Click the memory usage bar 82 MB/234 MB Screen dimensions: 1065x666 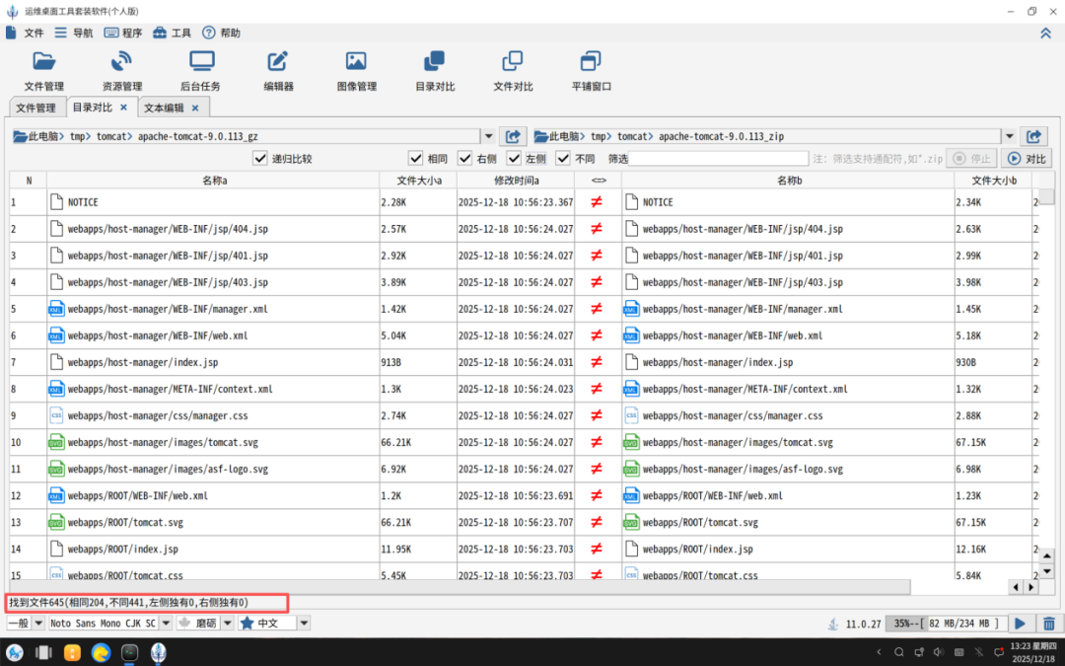tap(946, 624)
